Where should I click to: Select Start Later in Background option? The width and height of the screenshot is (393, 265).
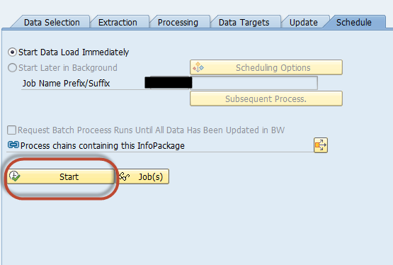click(12, 68)
